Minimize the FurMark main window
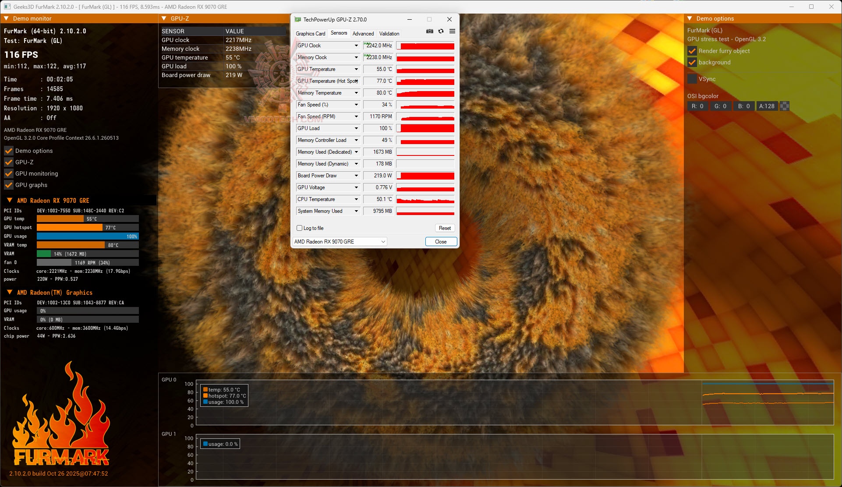 pos(792,7)
